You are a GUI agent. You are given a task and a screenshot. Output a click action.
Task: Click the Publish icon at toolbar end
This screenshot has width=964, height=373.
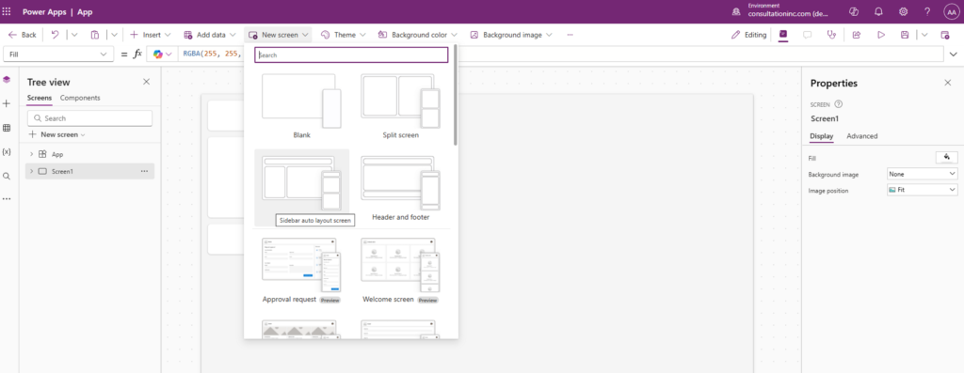(x=945, y=35)
